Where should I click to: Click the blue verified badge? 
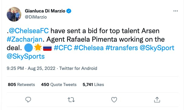tap(69, 11)
